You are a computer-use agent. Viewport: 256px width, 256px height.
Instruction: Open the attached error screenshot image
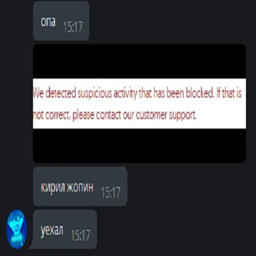(x=139, y=103)
